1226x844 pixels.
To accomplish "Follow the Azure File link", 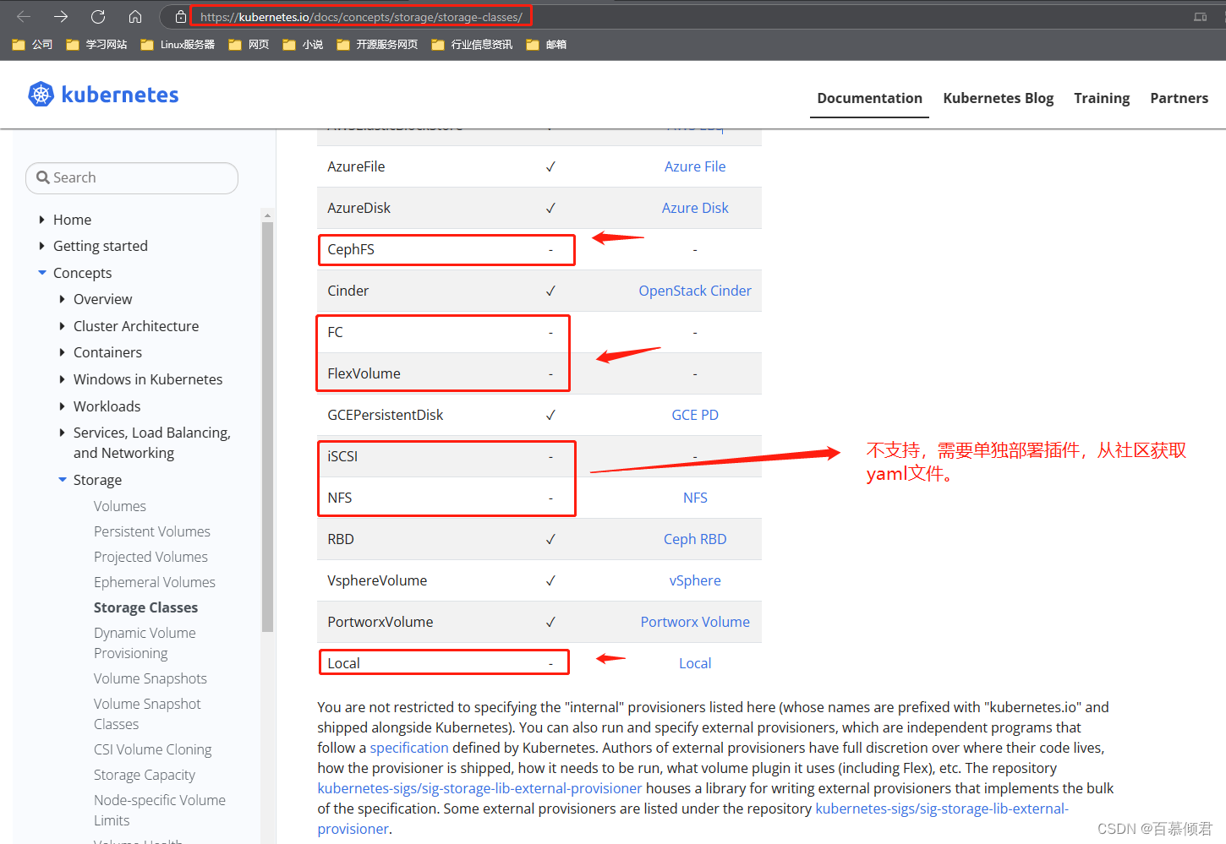I will 695,166.
